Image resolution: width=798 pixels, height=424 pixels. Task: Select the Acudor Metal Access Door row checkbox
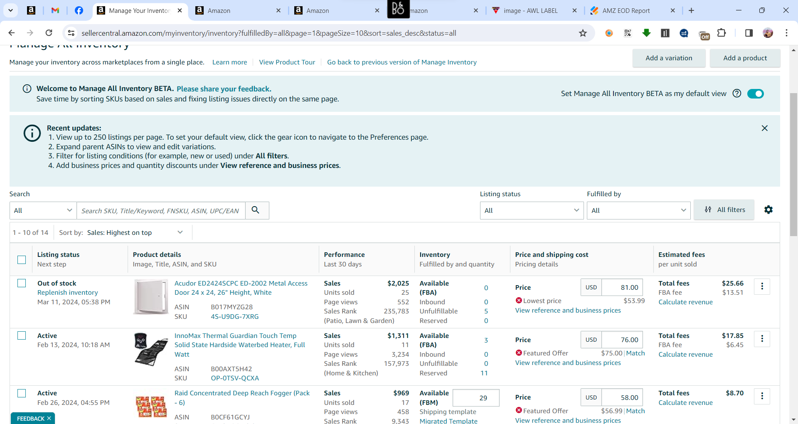point(22,283)
